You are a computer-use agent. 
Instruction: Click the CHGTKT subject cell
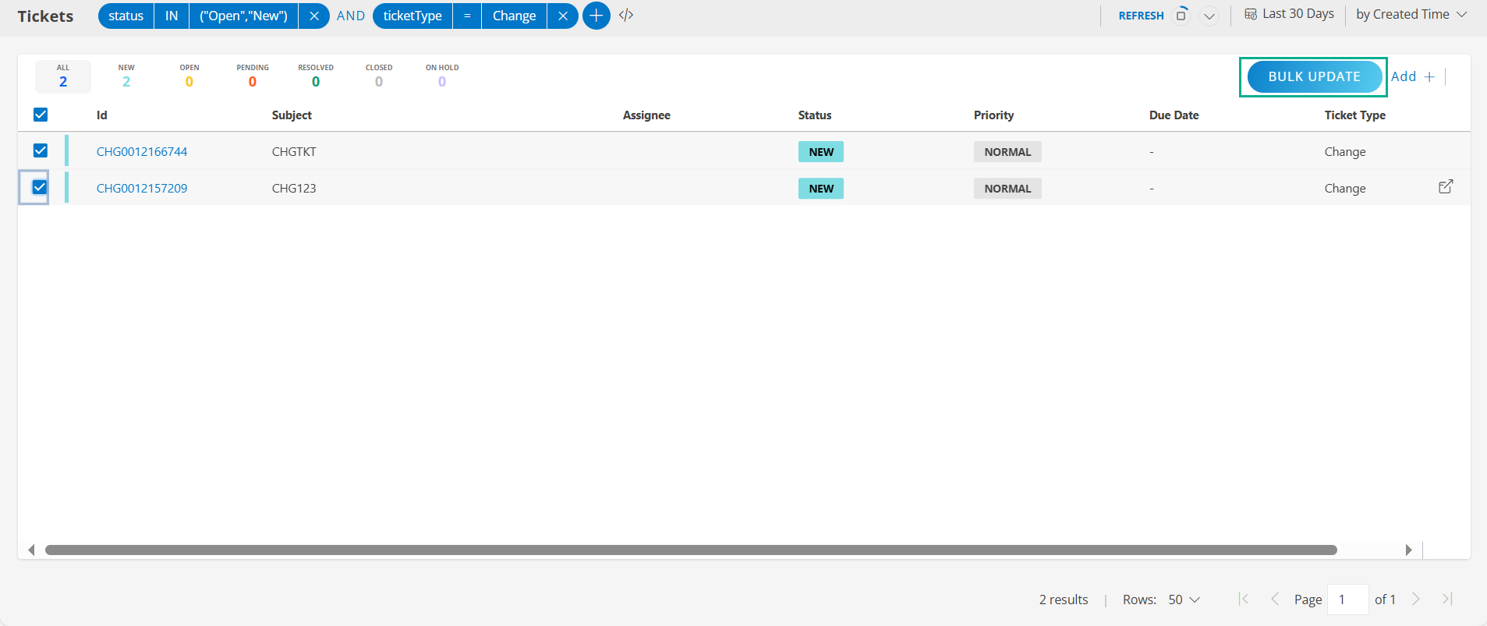pyautogui.click(x=294, y=151)
